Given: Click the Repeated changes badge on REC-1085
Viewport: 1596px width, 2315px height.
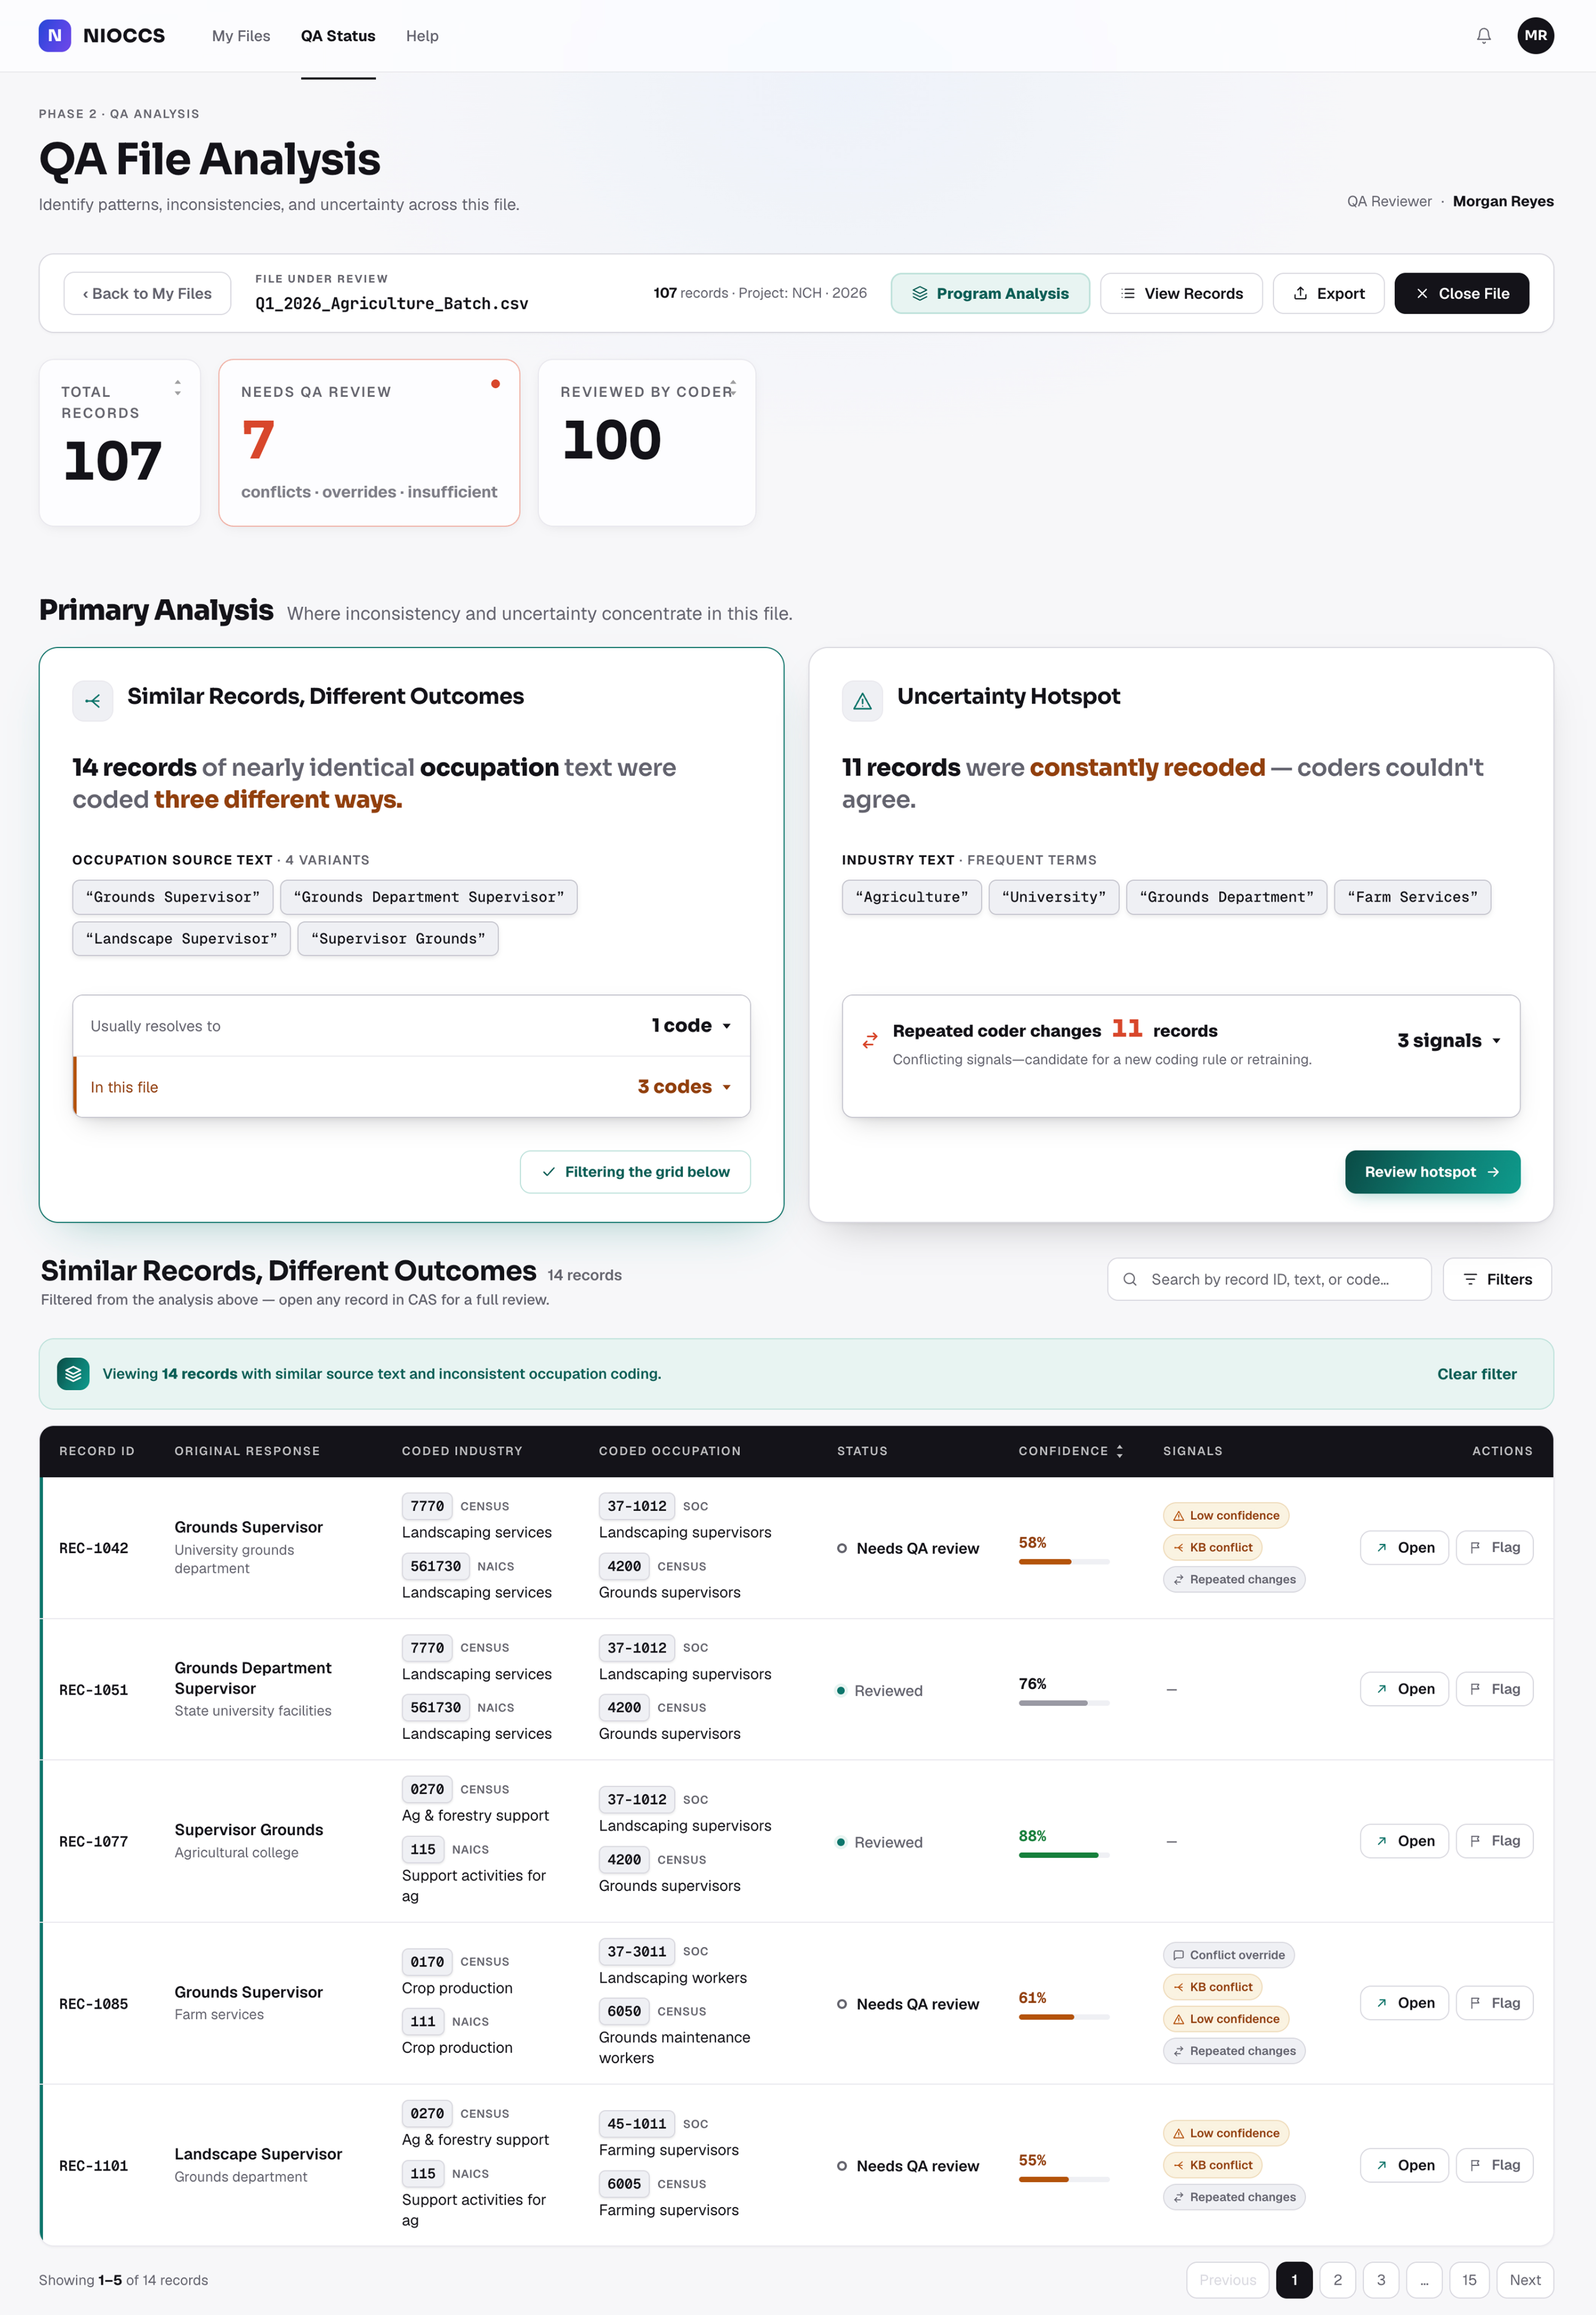Looking at the screenshot, I should click(x=1234, y=2051).
